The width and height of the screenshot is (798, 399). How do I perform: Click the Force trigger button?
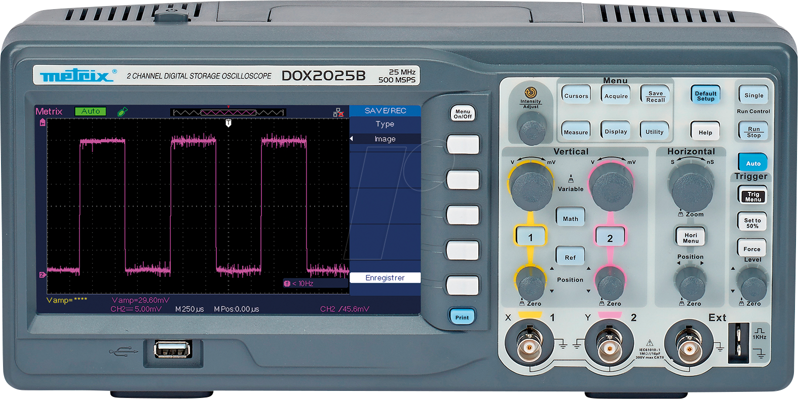751,248
